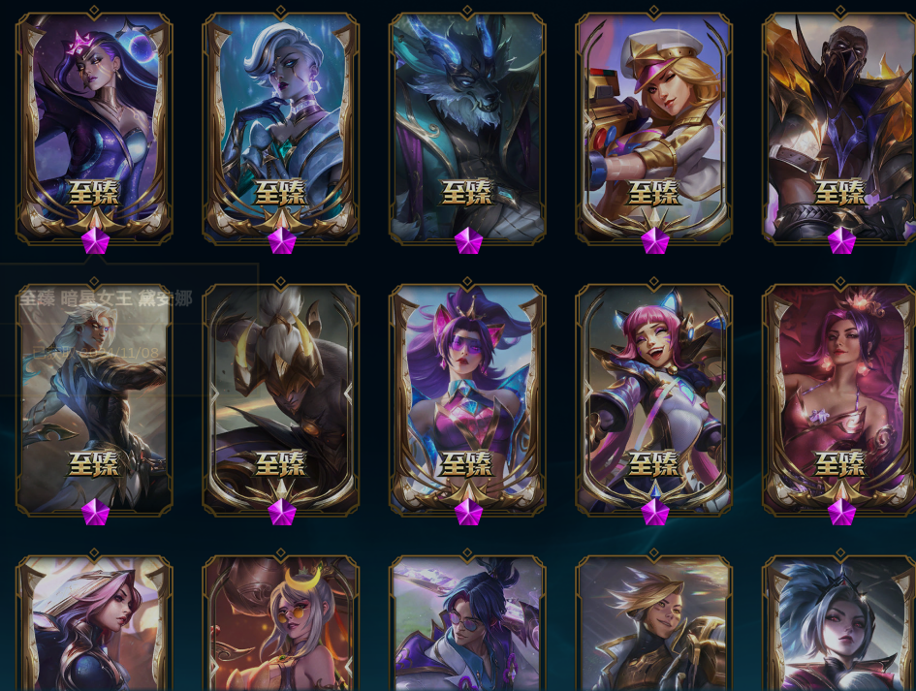Click the purple gem below the masked golden-armored man
Viewport: 916px width, 691px height.
tap(841, 240)
